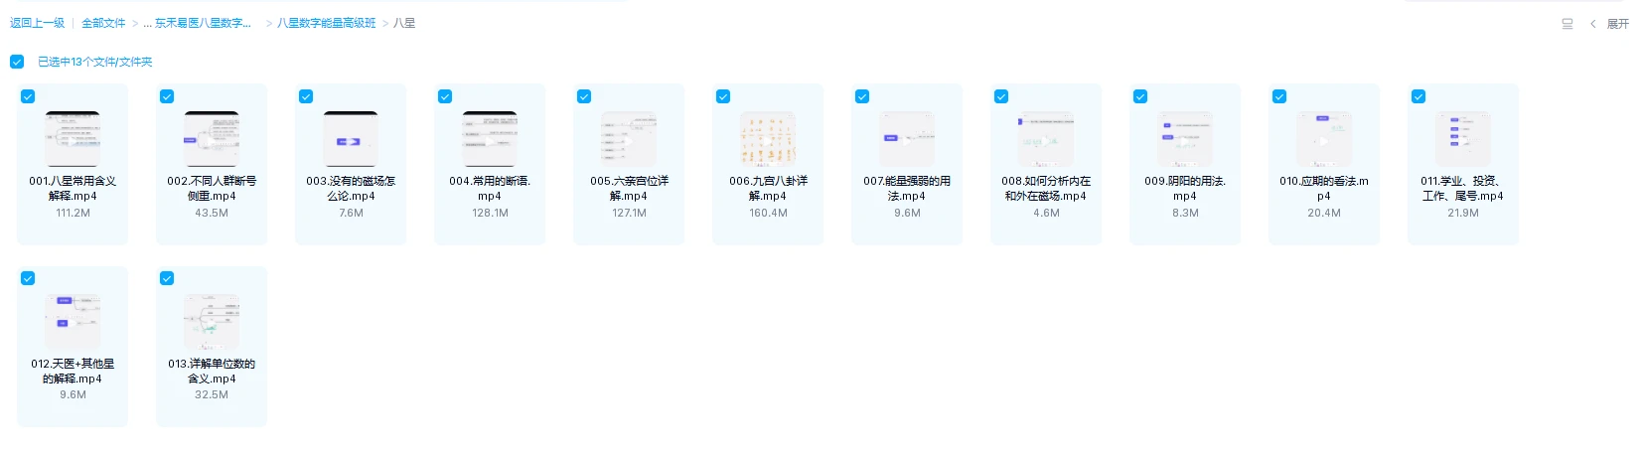
Task: Click file name 002.不同人群断号侧重.mp4
Action: (x=212, y=189)
